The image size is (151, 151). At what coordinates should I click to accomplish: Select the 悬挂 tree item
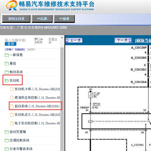[x=13, y=63]
